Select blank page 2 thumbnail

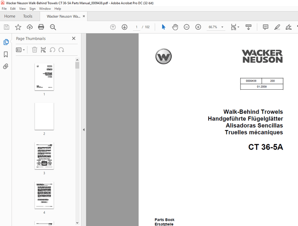click(x=44, y=116)
